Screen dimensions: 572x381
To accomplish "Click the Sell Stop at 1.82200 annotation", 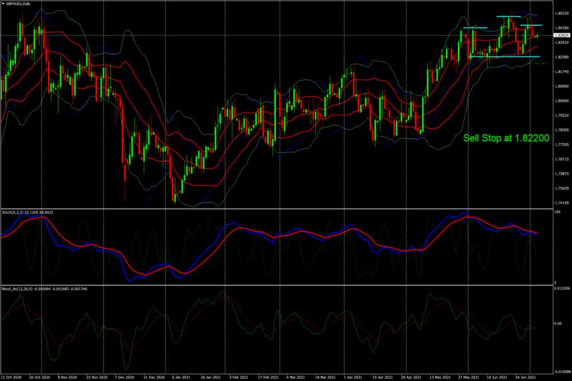I will (506, 138).
